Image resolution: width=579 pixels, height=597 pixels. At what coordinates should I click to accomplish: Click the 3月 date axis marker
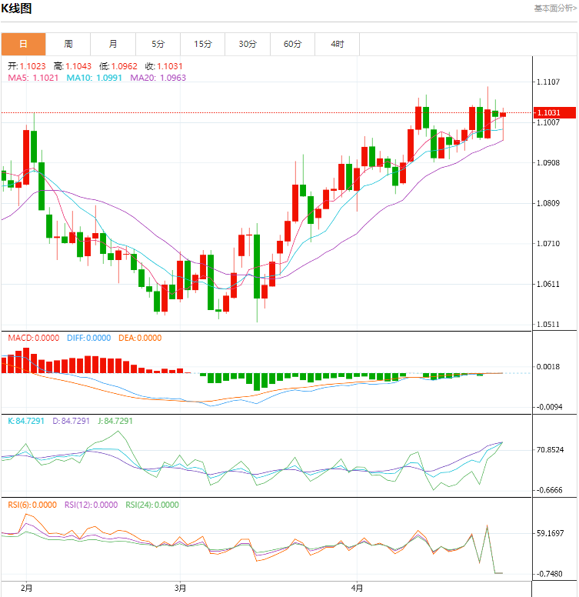[x=181, y=589]
